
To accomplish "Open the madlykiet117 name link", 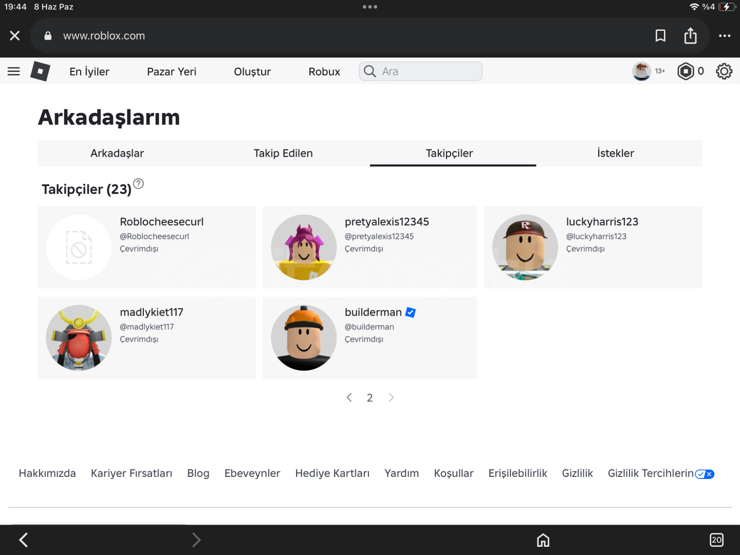I will coord(152,312).
